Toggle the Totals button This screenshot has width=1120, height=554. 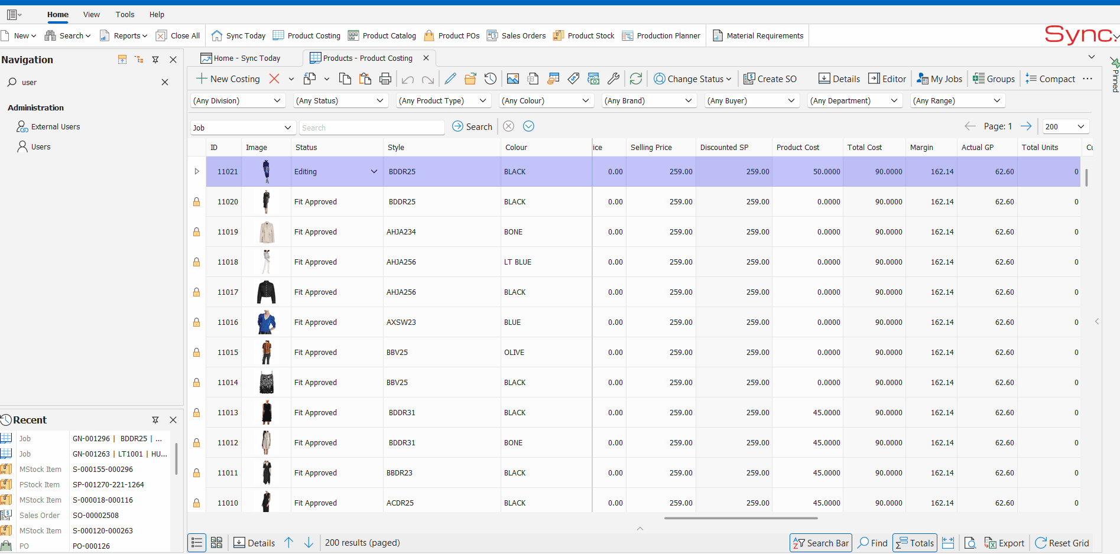pos(915,543)
